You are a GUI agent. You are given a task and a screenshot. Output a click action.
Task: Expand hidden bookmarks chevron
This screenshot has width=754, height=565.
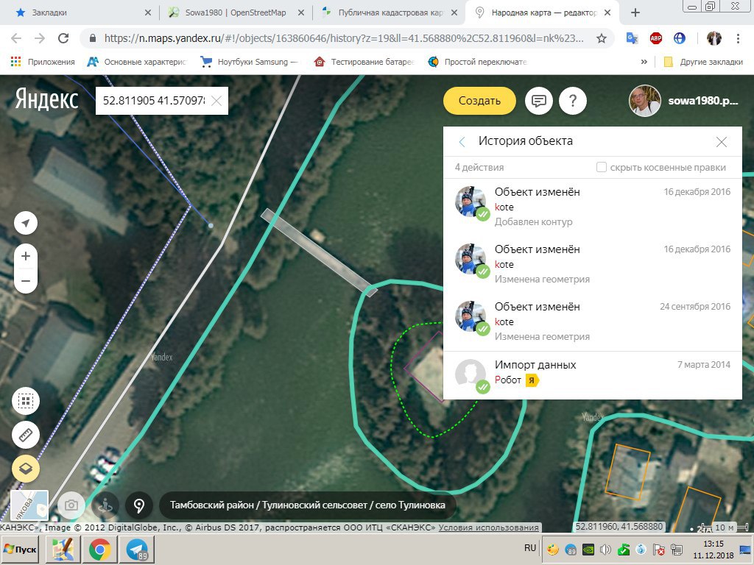[x=644, y=62]
